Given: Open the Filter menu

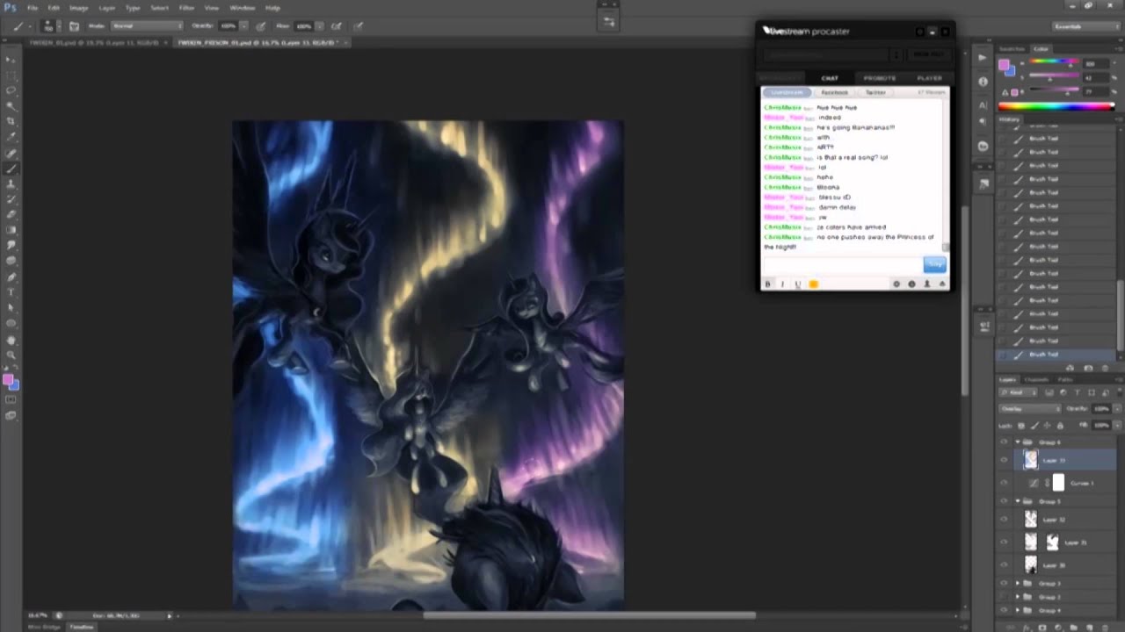Looking at the screenshot, I should pos(186,8).
